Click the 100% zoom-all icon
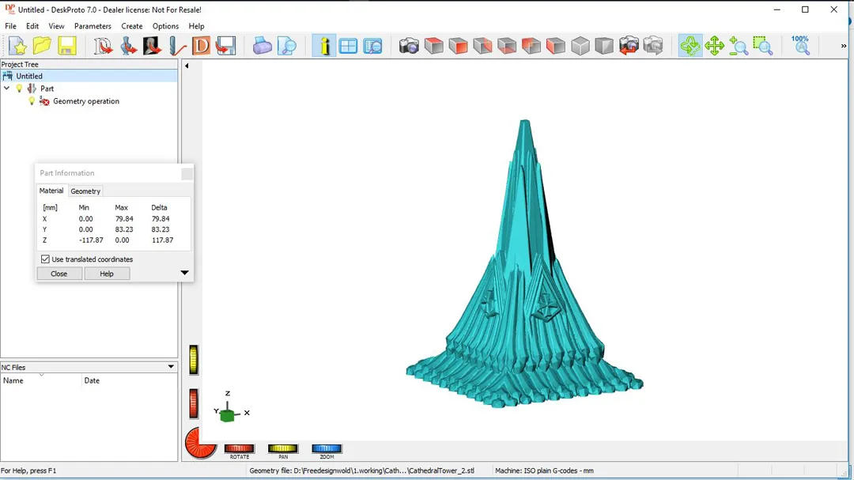 tap(800, 46)
